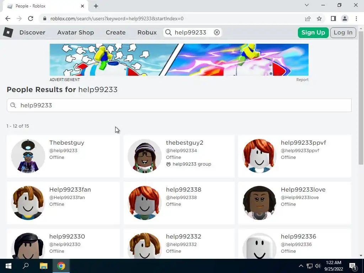The height and width of the screenshot is (273, 364).
Task: Click help992338 avatar thumbnail
Action: [145, 203]
